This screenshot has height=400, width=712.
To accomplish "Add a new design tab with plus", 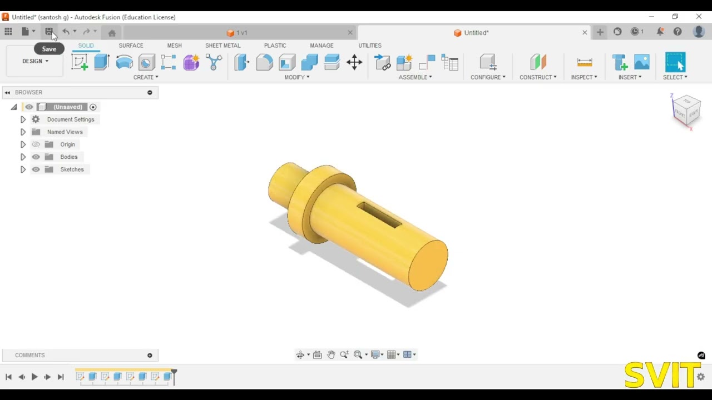I will pos(600,32).
